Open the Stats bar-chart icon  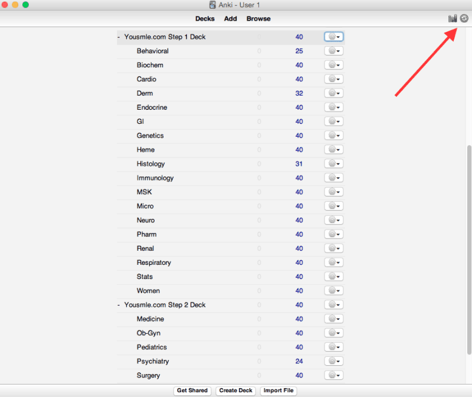pyautogui.click(x=452, y=19)
